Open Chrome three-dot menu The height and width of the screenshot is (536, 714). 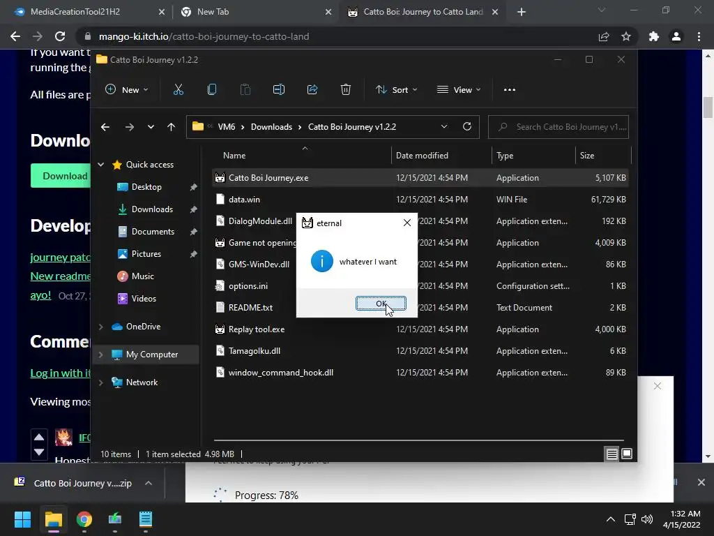(x=699, y=36)
